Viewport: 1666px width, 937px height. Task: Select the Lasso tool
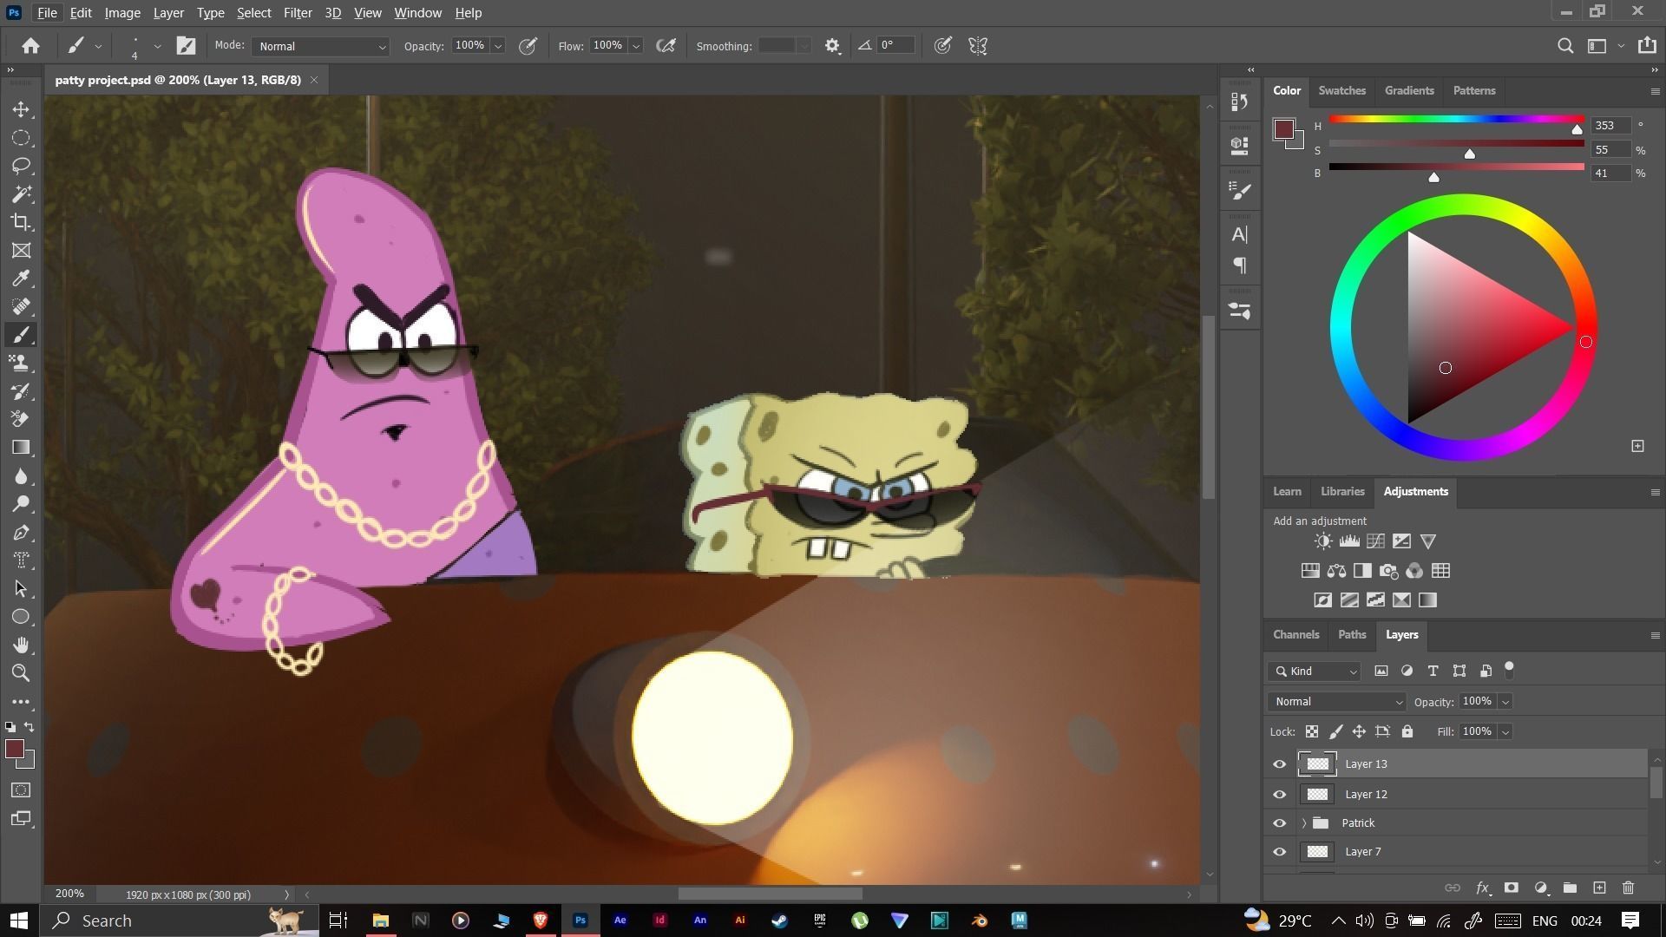(x=22, y=166)
